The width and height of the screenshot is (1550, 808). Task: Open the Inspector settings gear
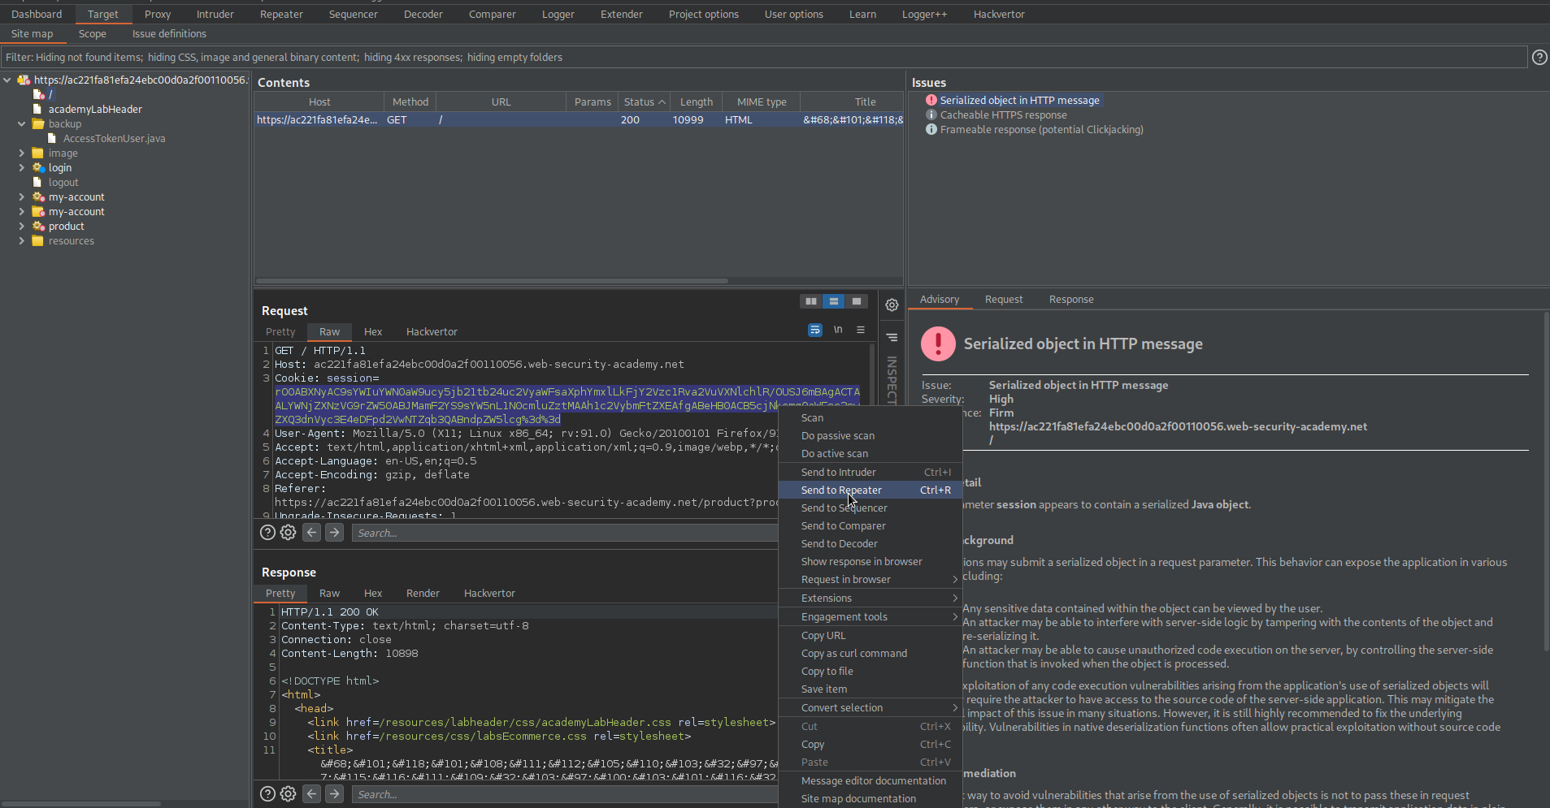coord(892,305)
